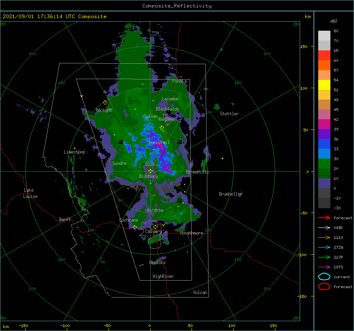Click the Sylvan label on map
The width and height of the screenshot is (354, 331).
(151, 116)
